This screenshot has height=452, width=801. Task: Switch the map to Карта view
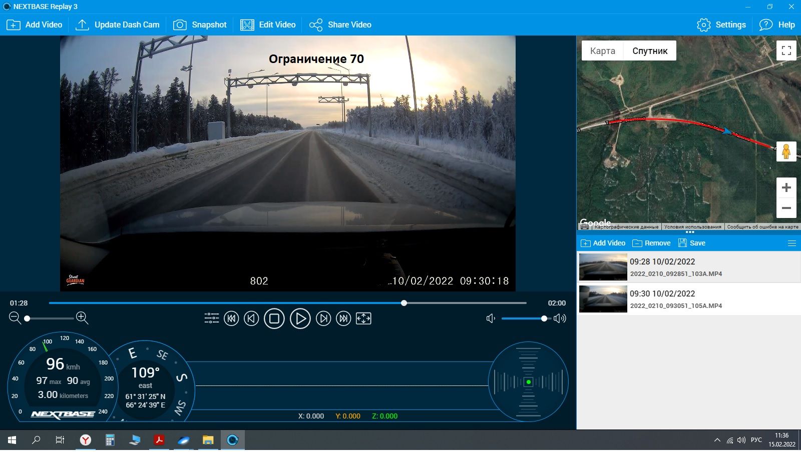pyautogui.click(x=602, y=51)
